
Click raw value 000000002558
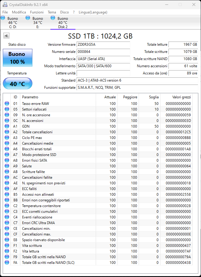click(178, 194)
